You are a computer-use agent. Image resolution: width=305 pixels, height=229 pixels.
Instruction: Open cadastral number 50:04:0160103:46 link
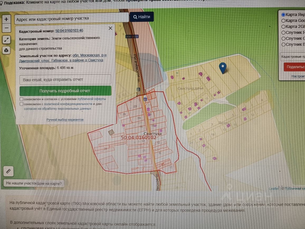point(69,31)
